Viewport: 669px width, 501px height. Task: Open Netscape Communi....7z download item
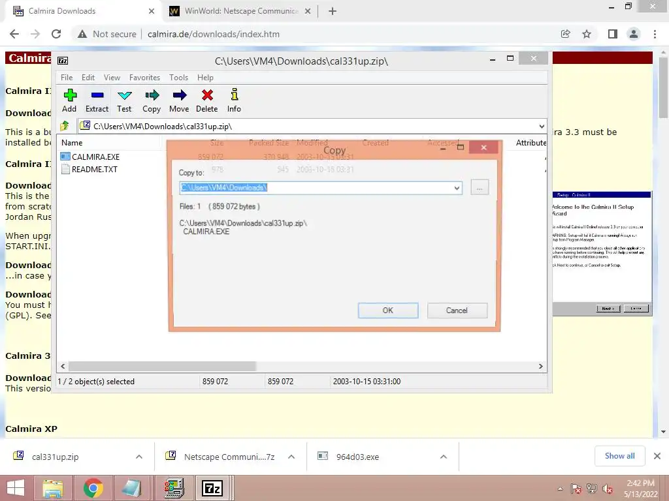(229, 457)
